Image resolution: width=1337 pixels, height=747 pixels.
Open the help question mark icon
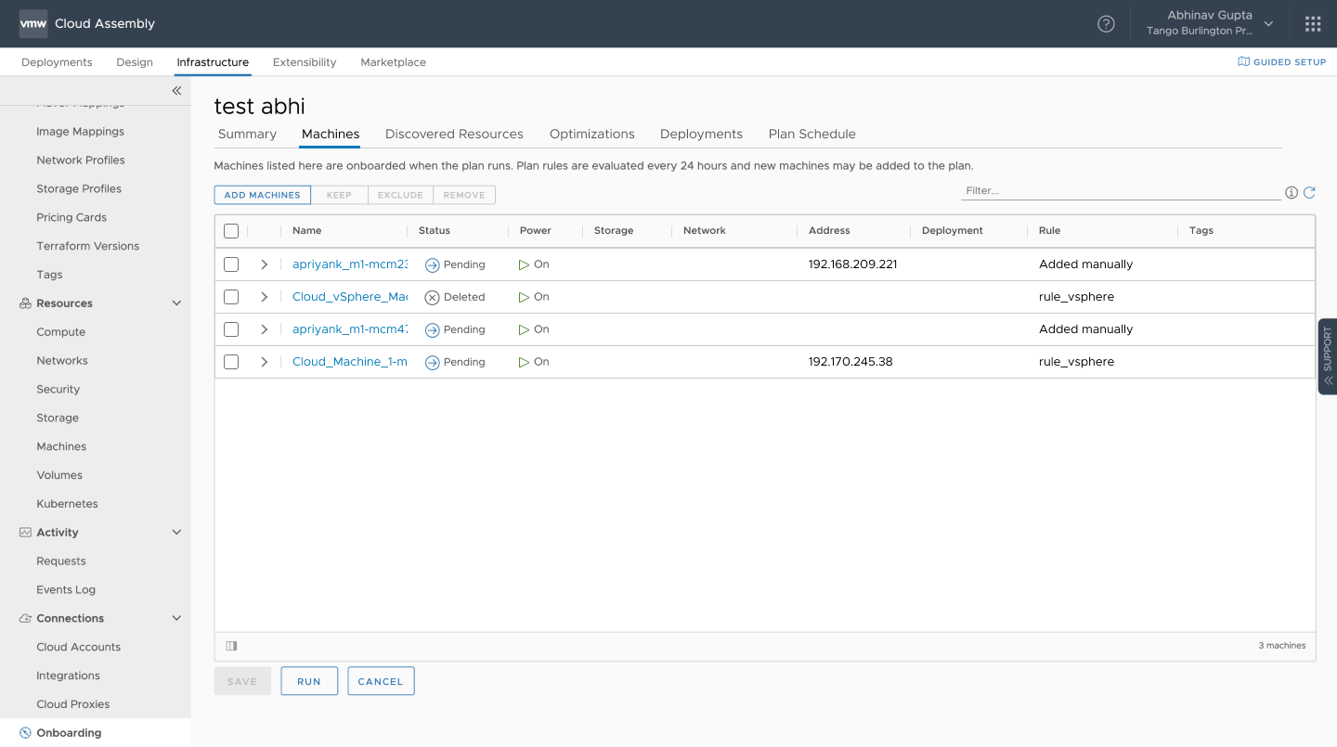click(x=1106, y=24)
